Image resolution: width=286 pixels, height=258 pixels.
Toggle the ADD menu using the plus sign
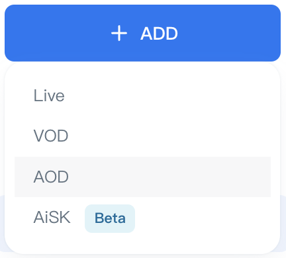[x=119, y=33]
